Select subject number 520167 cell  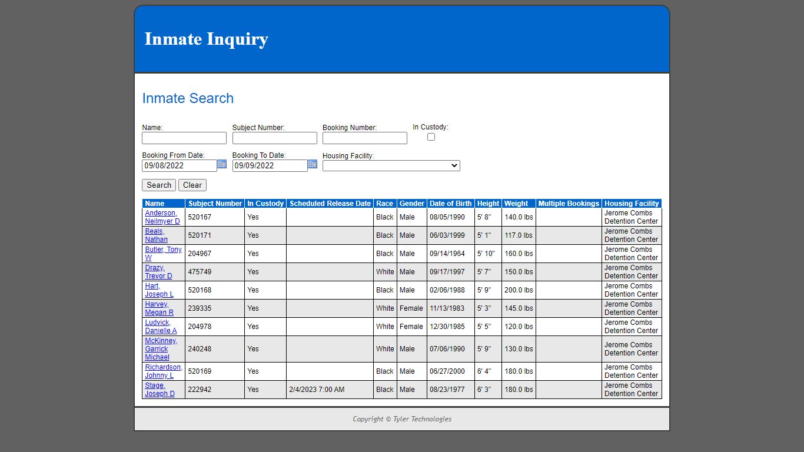point(215,217)
